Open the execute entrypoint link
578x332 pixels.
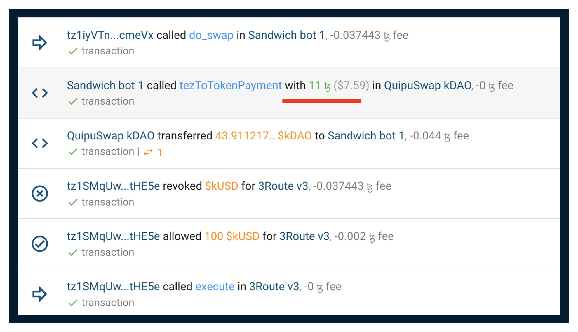[215, 287]
